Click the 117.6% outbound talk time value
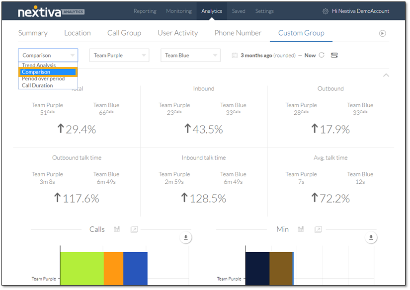This screenshot has height=290, width=410. coord(77,198)
